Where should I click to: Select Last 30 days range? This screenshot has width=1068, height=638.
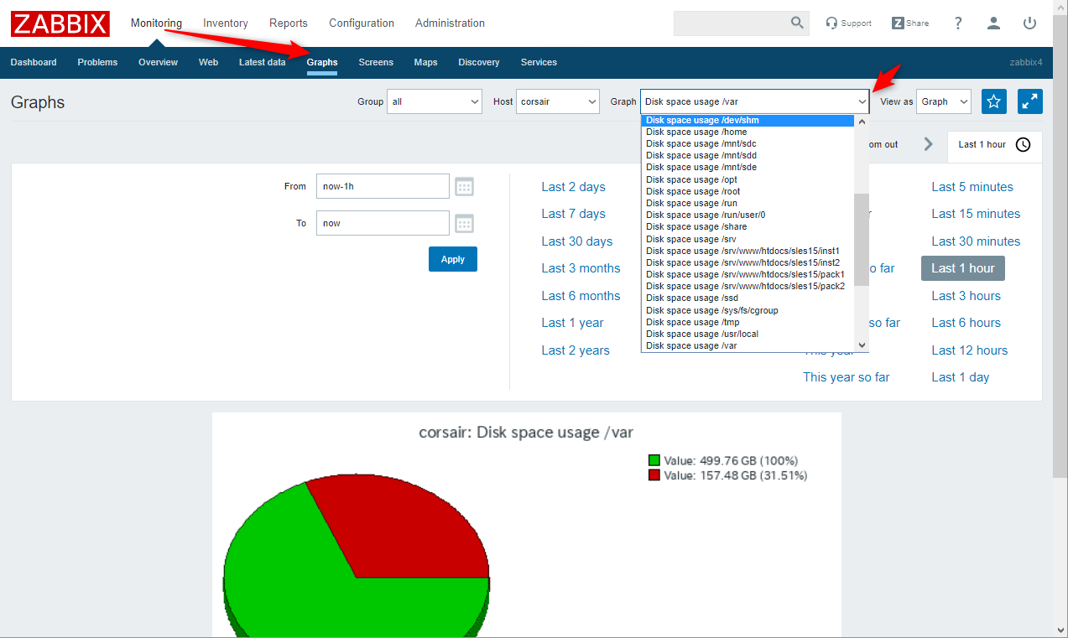577,241
